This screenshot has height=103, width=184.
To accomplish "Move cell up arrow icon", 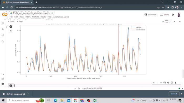I will click(x=154, y=83).
